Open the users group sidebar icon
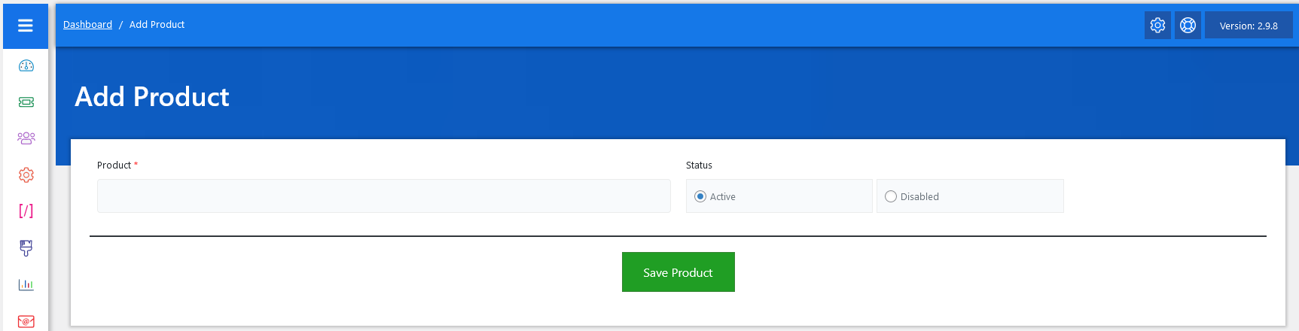The height and width of the screenshot is (331, 1299). coord(26,138)
